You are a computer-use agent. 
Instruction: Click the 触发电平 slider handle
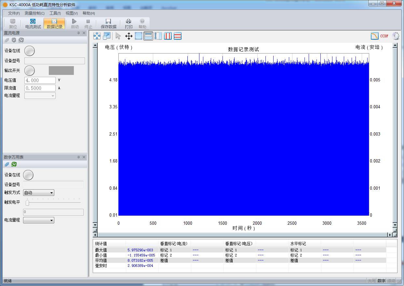(27, 203)
